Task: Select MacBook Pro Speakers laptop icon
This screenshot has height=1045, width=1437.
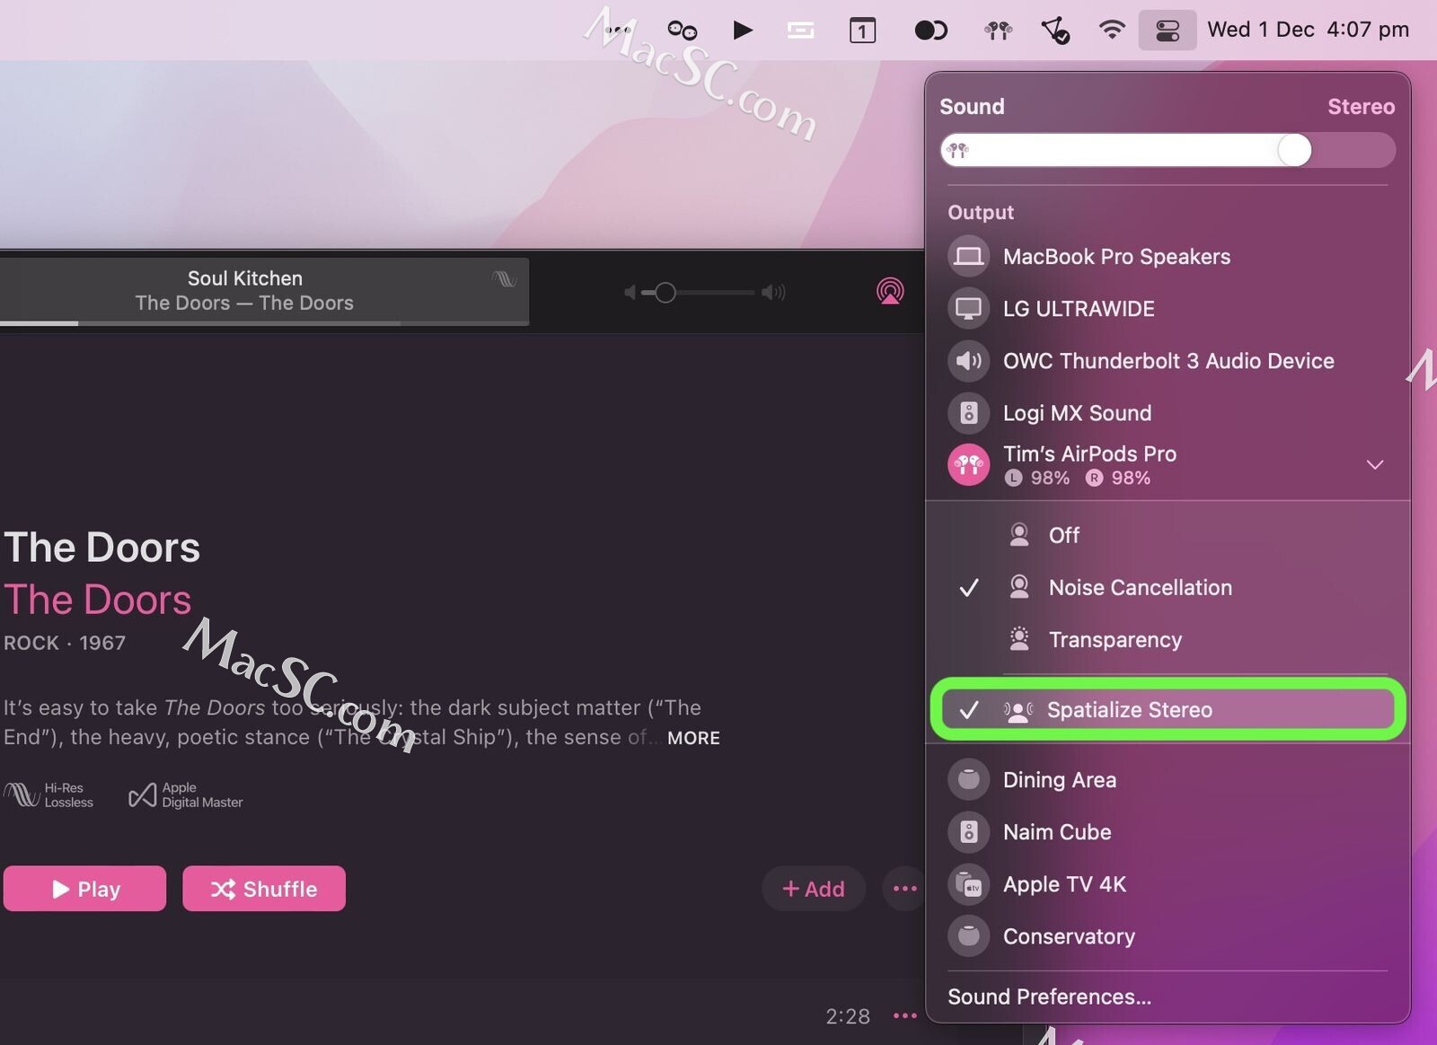Action: pyautogui.click(x=968, y=257)
